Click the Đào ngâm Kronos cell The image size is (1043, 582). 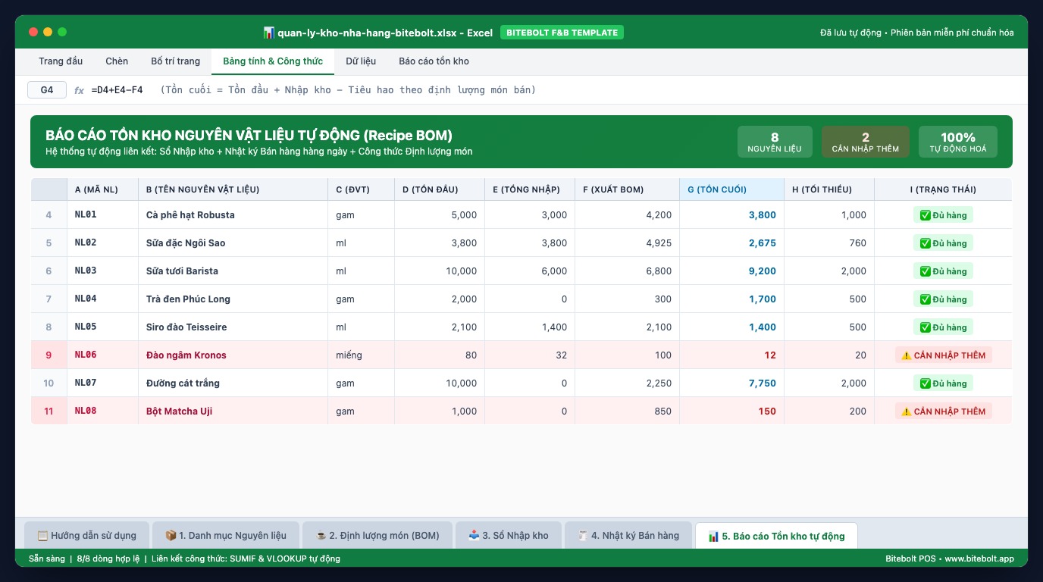click(233, 355)
